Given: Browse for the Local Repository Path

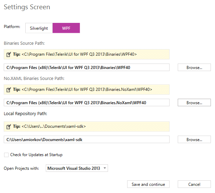Looking at the screenshot, I should 194,139.
